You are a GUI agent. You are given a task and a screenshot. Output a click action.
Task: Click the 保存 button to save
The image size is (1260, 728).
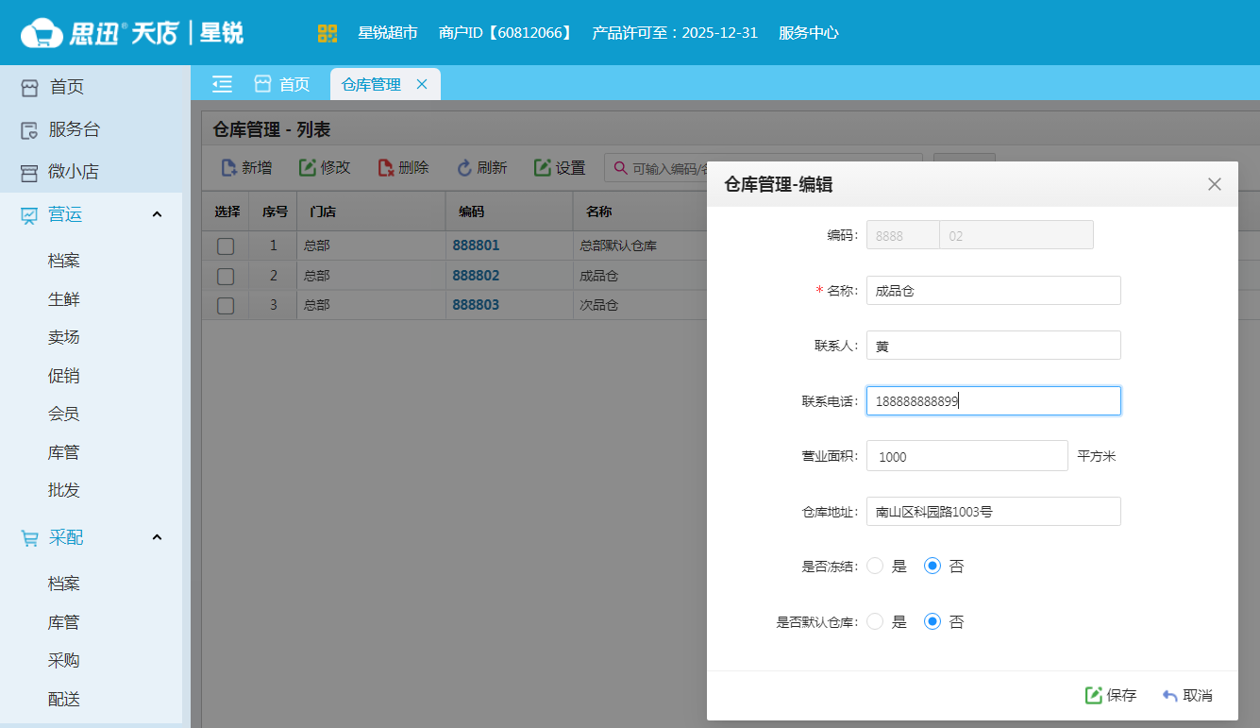click(1111, 695)
